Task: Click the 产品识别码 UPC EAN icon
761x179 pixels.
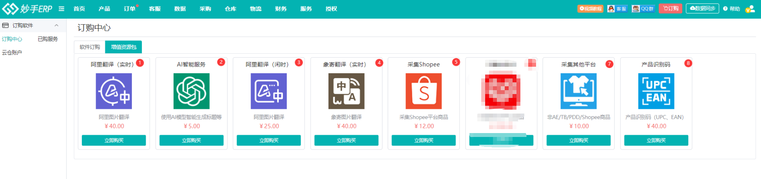Action: pyautogui.click(x=656, y=91)
